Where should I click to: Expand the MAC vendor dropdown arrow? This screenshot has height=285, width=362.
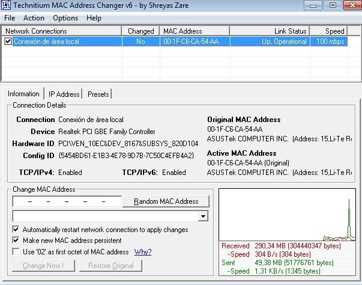point(203,216)
